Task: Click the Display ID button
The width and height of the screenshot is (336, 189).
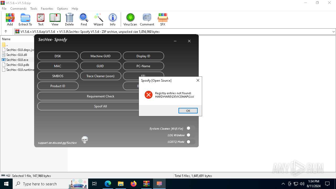Action: [x=143, y=56]
